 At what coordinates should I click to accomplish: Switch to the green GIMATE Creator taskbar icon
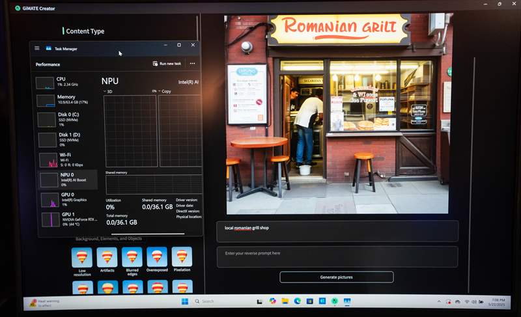pos(335,301)
